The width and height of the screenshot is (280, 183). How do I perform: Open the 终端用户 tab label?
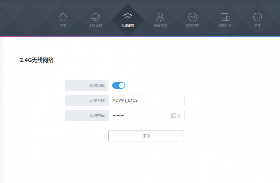point(225,26)
